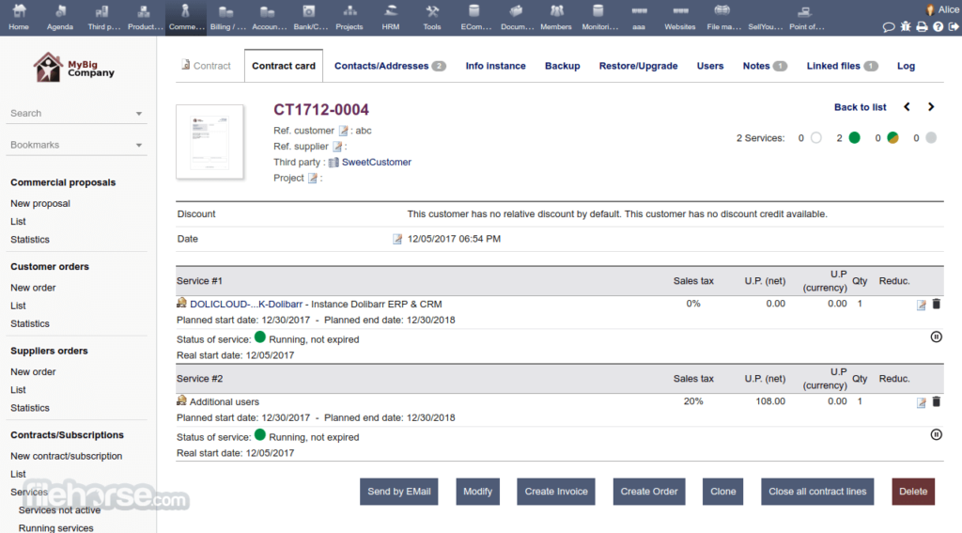Click the Create Invoice button

(556, 492)
